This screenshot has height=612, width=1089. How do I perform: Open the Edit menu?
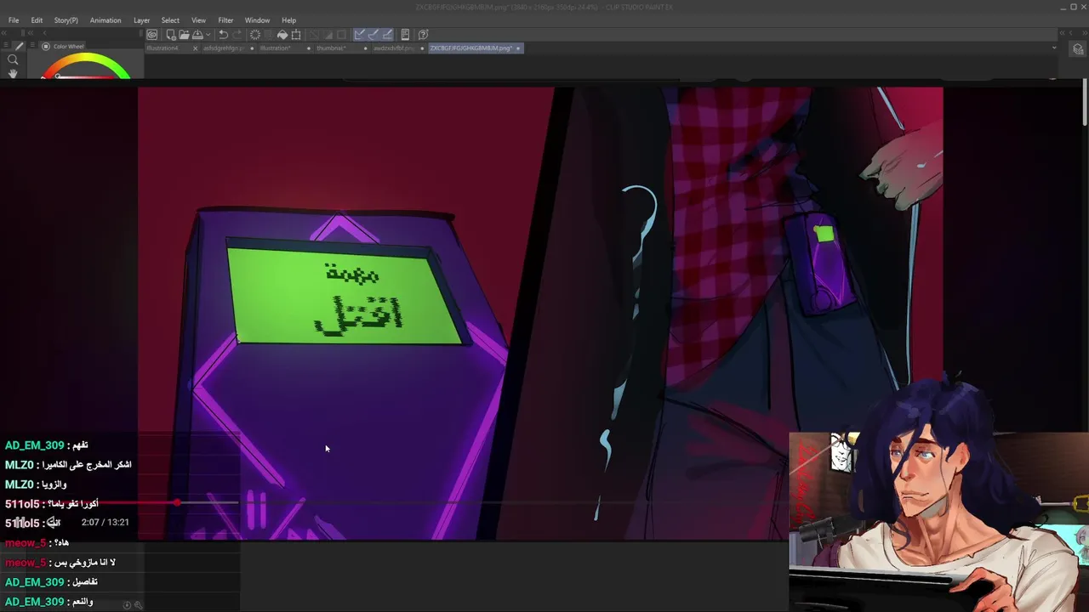(37, 20)
